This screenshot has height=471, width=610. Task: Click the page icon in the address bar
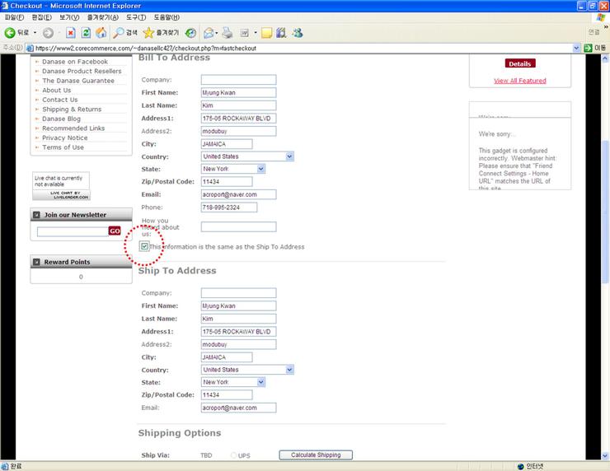[30, 49]
